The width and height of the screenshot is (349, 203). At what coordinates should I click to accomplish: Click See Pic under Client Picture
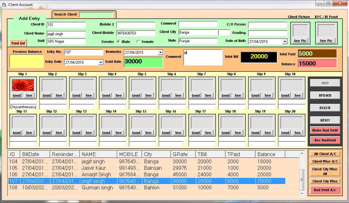pos(300,41)
